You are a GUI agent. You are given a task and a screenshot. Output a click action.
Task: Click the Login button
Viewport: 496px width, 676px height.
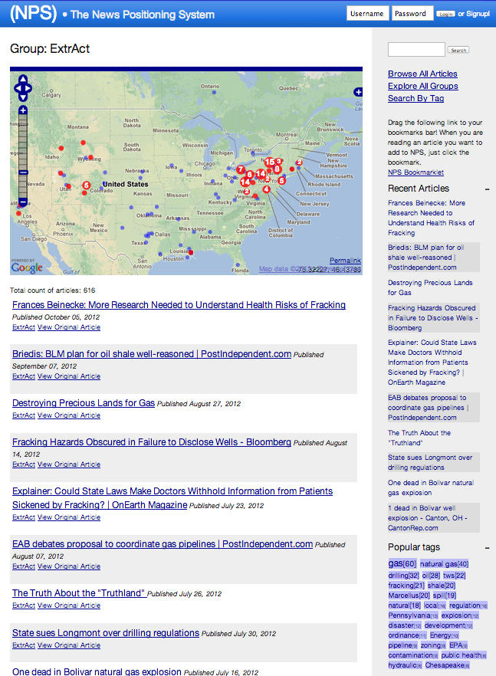[445, 15]
